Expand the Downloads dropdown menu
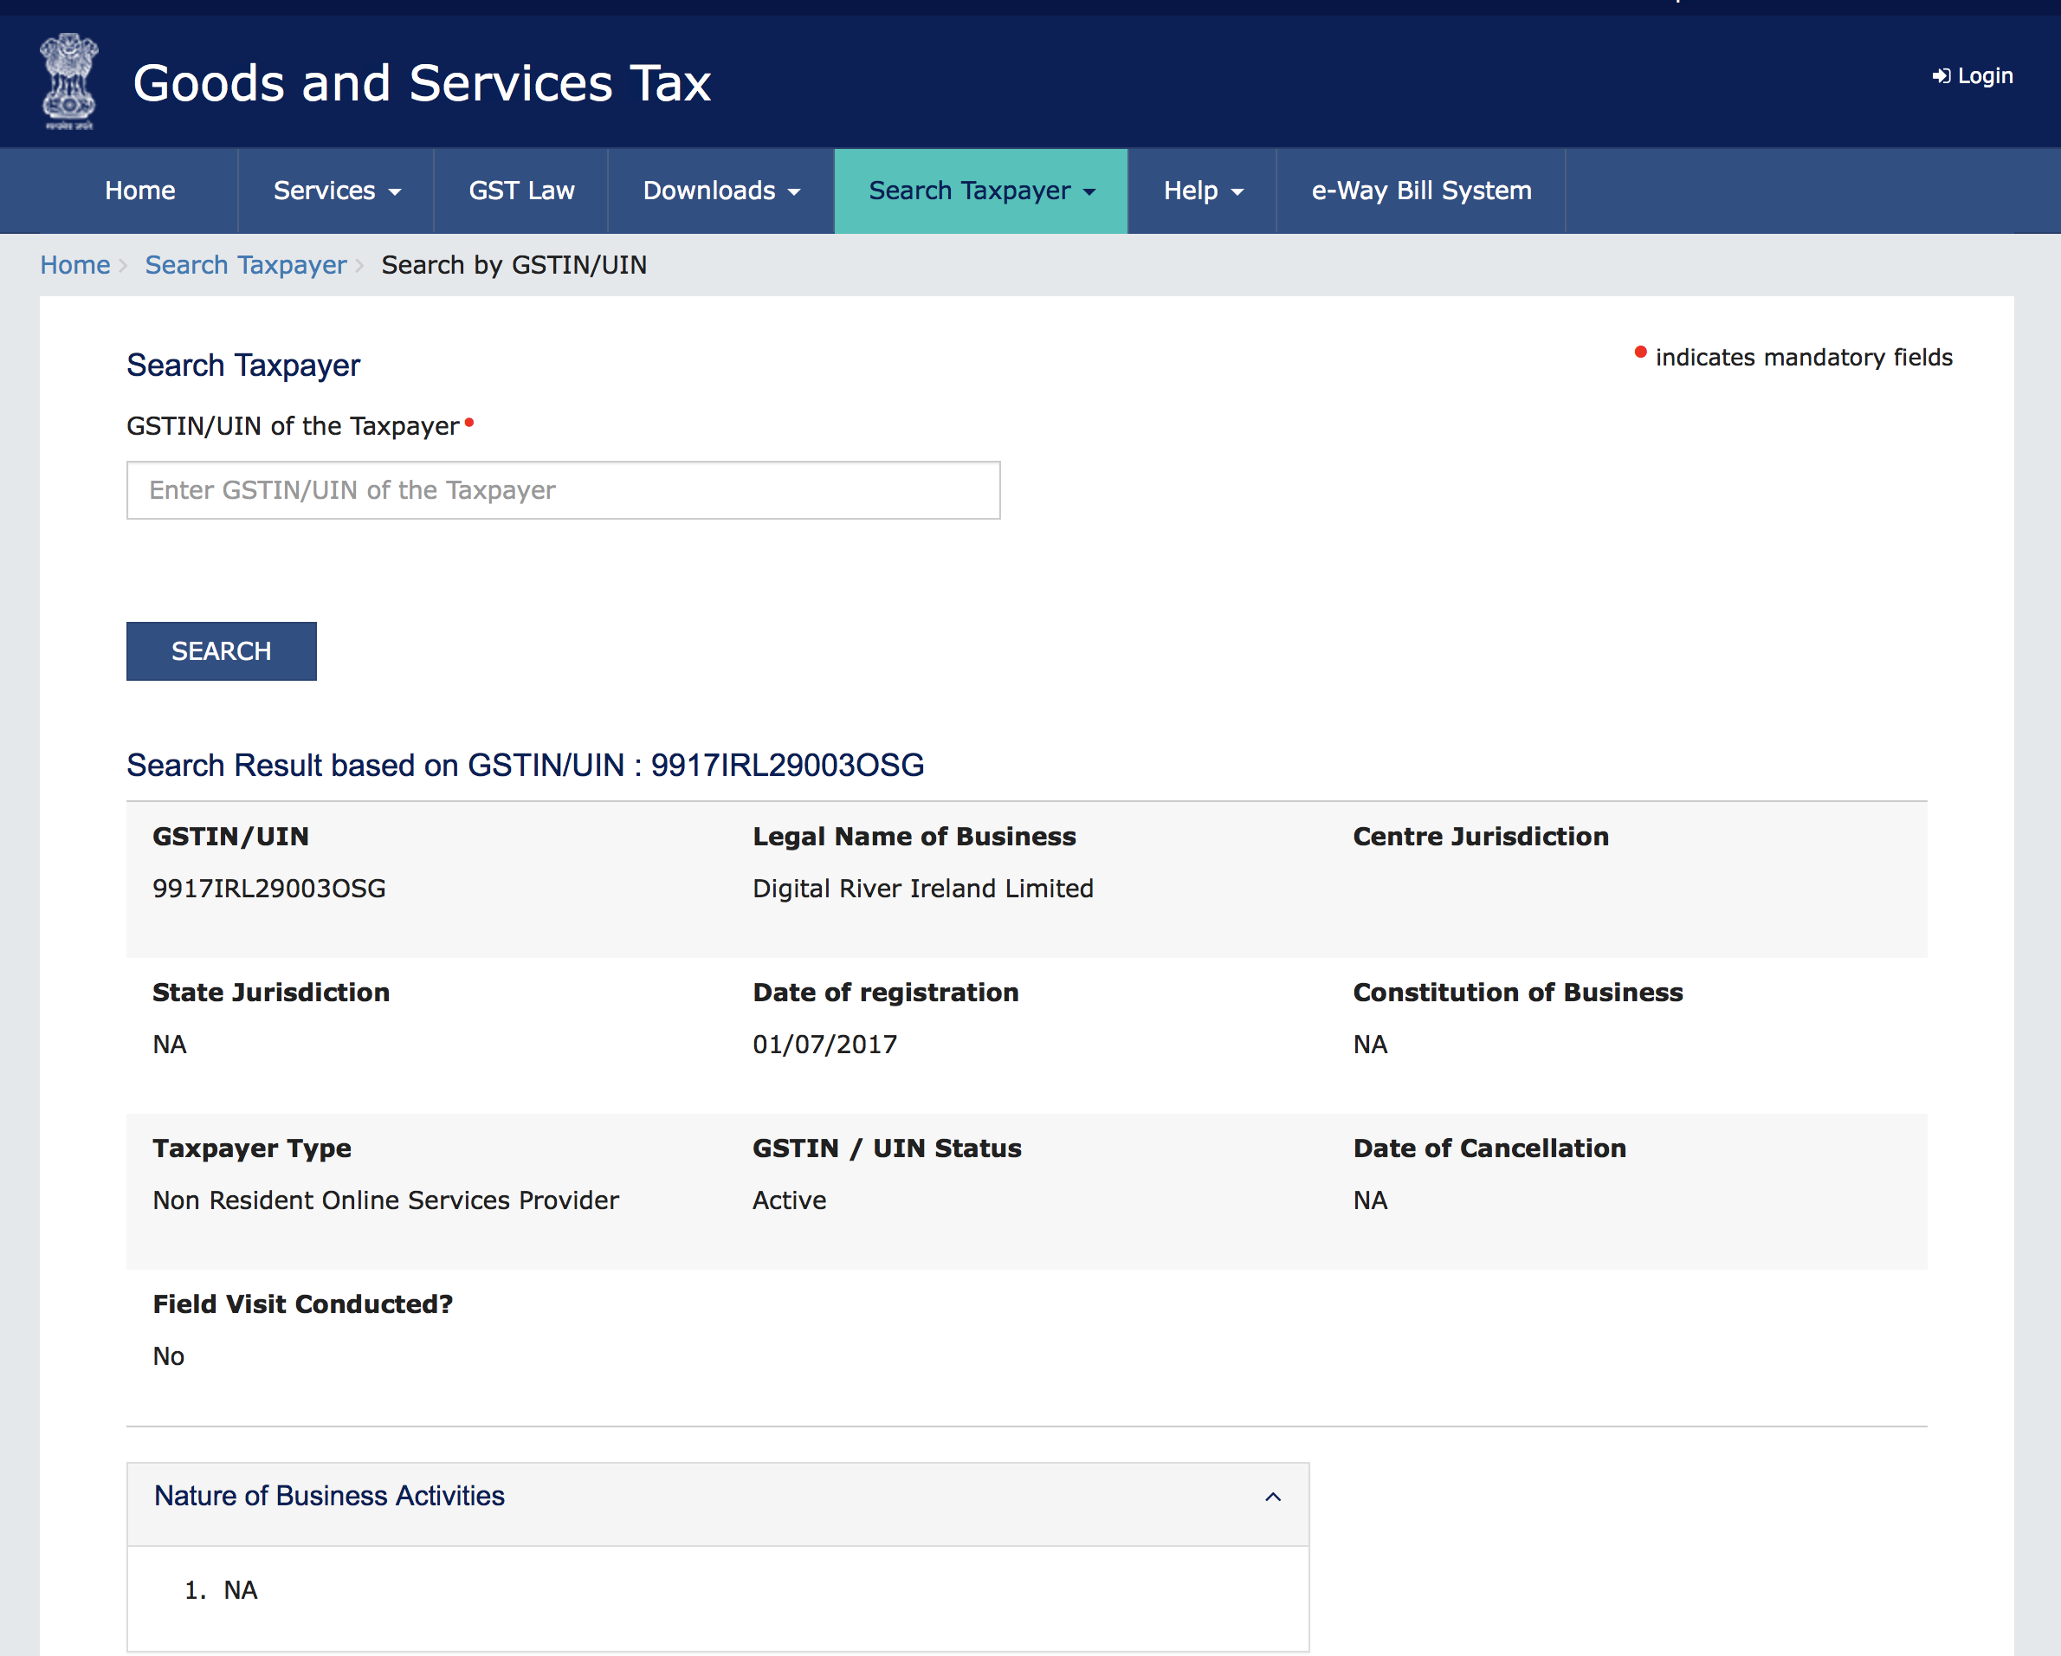The image size is (2061, 1656). tap(720, 191)
